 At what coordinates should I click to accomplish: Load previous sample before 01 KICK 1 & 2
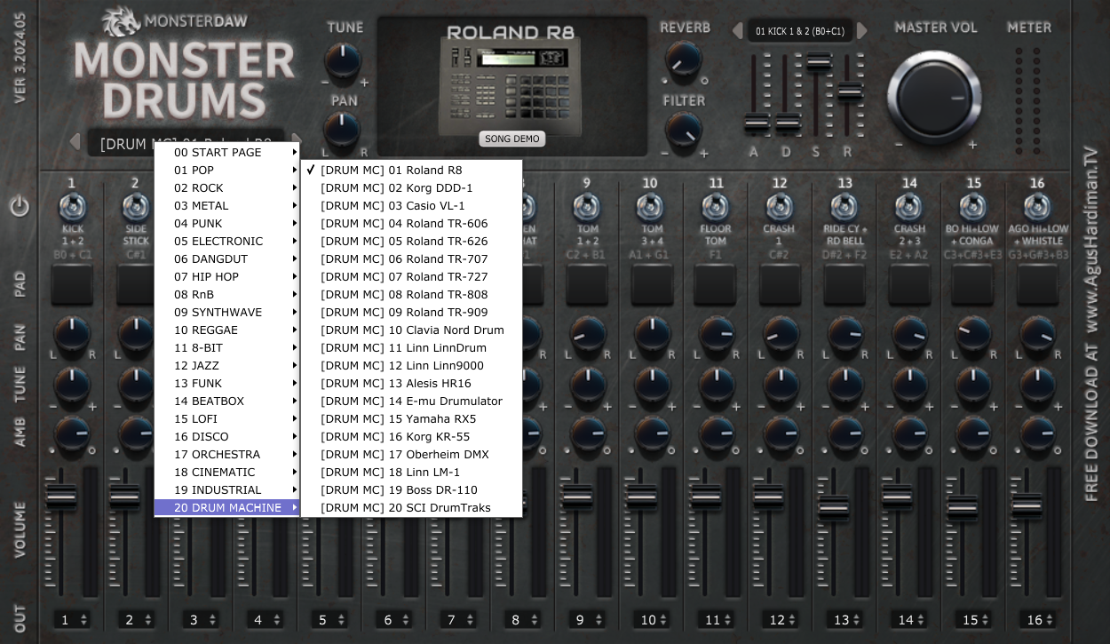point(737,31)
